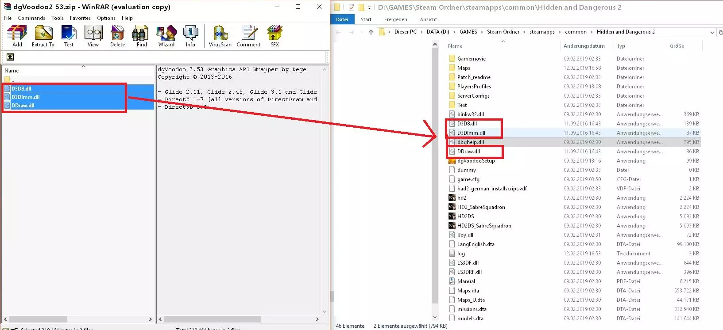Image resolution: width=723 pixels, height=330 pixels.
Task: Click the Properties icon in Explorer title bar
Action: point(352,7)
